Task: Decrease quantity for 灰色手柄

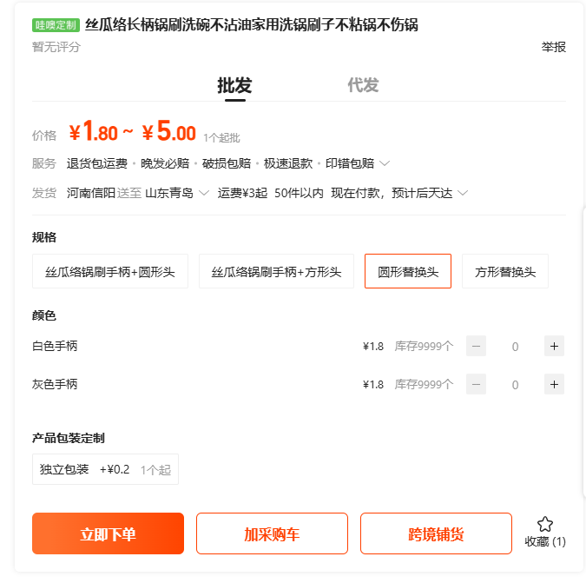Action: coord(476,384)
